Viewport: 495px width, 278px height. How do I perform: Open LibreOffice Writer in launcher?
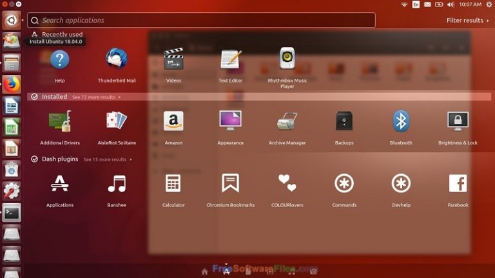12,106
